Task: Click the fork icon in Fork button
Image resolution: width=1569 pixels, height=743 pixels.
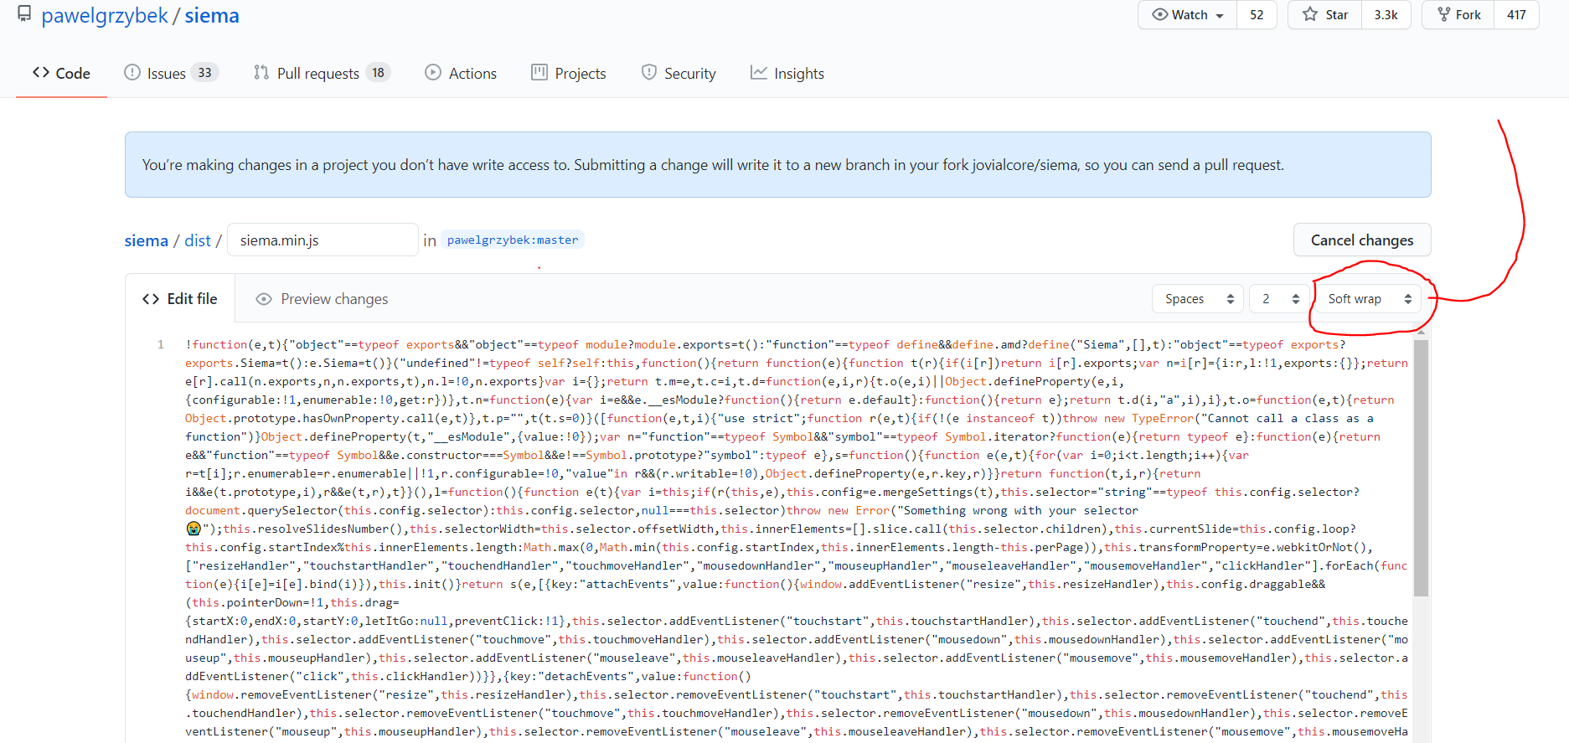Action: [1444, 15]
